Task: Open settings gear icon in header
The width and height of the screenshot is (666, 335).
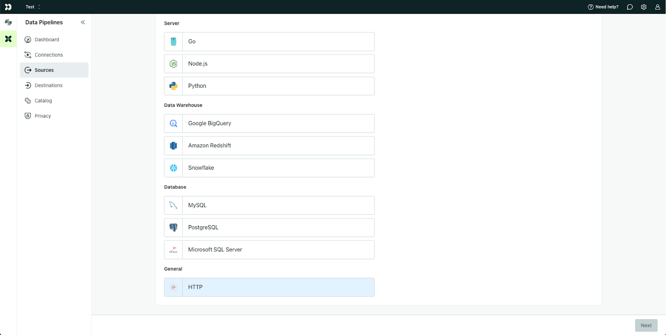Action: tap(644, 7)
